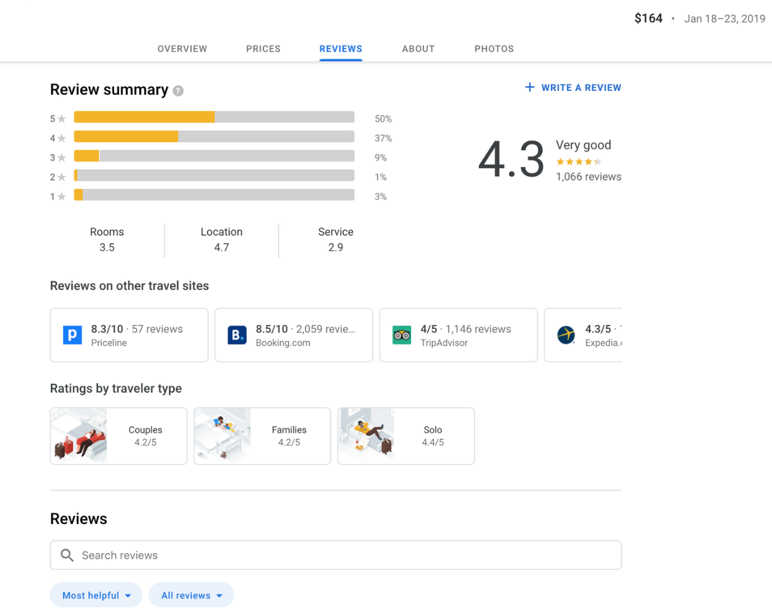Switch to the Overview tab
772x615 pixels.
pos(182,49)
